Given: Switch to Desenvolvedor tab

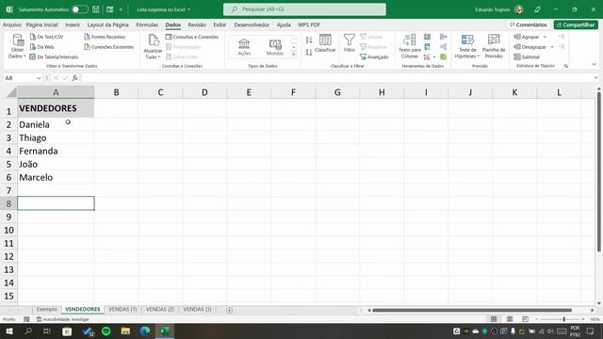Looking at the screenshot, I should click(252, 24).
